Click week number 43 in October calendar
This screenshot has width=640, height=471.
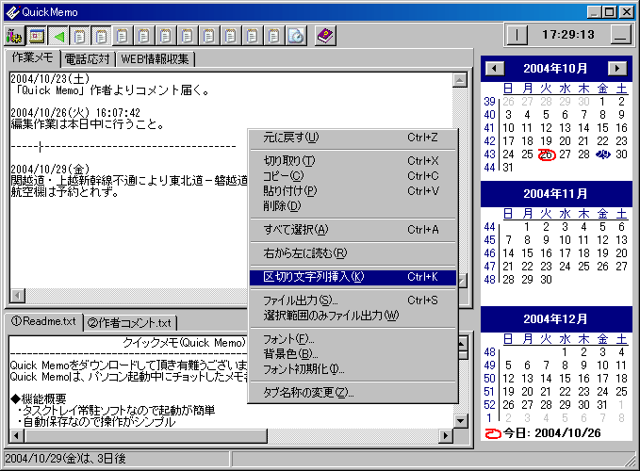point(489,154)
